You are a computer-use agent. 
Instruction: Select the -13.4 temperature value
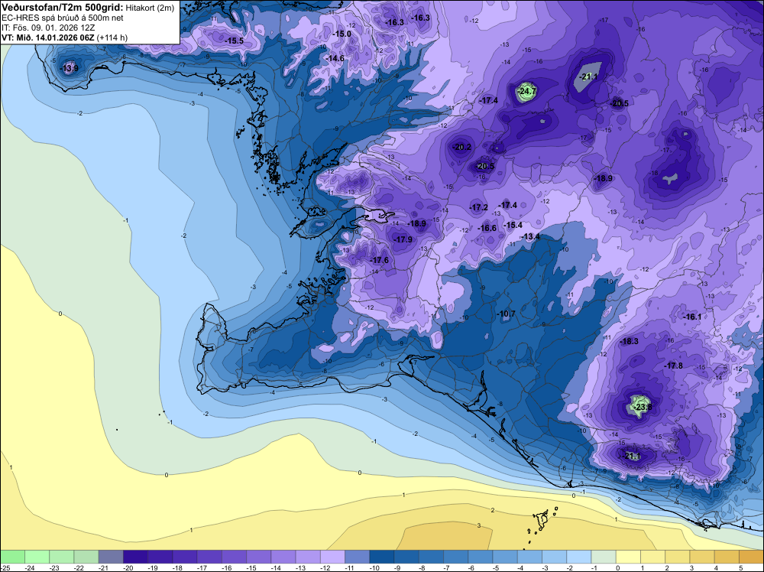pos(531,236)
